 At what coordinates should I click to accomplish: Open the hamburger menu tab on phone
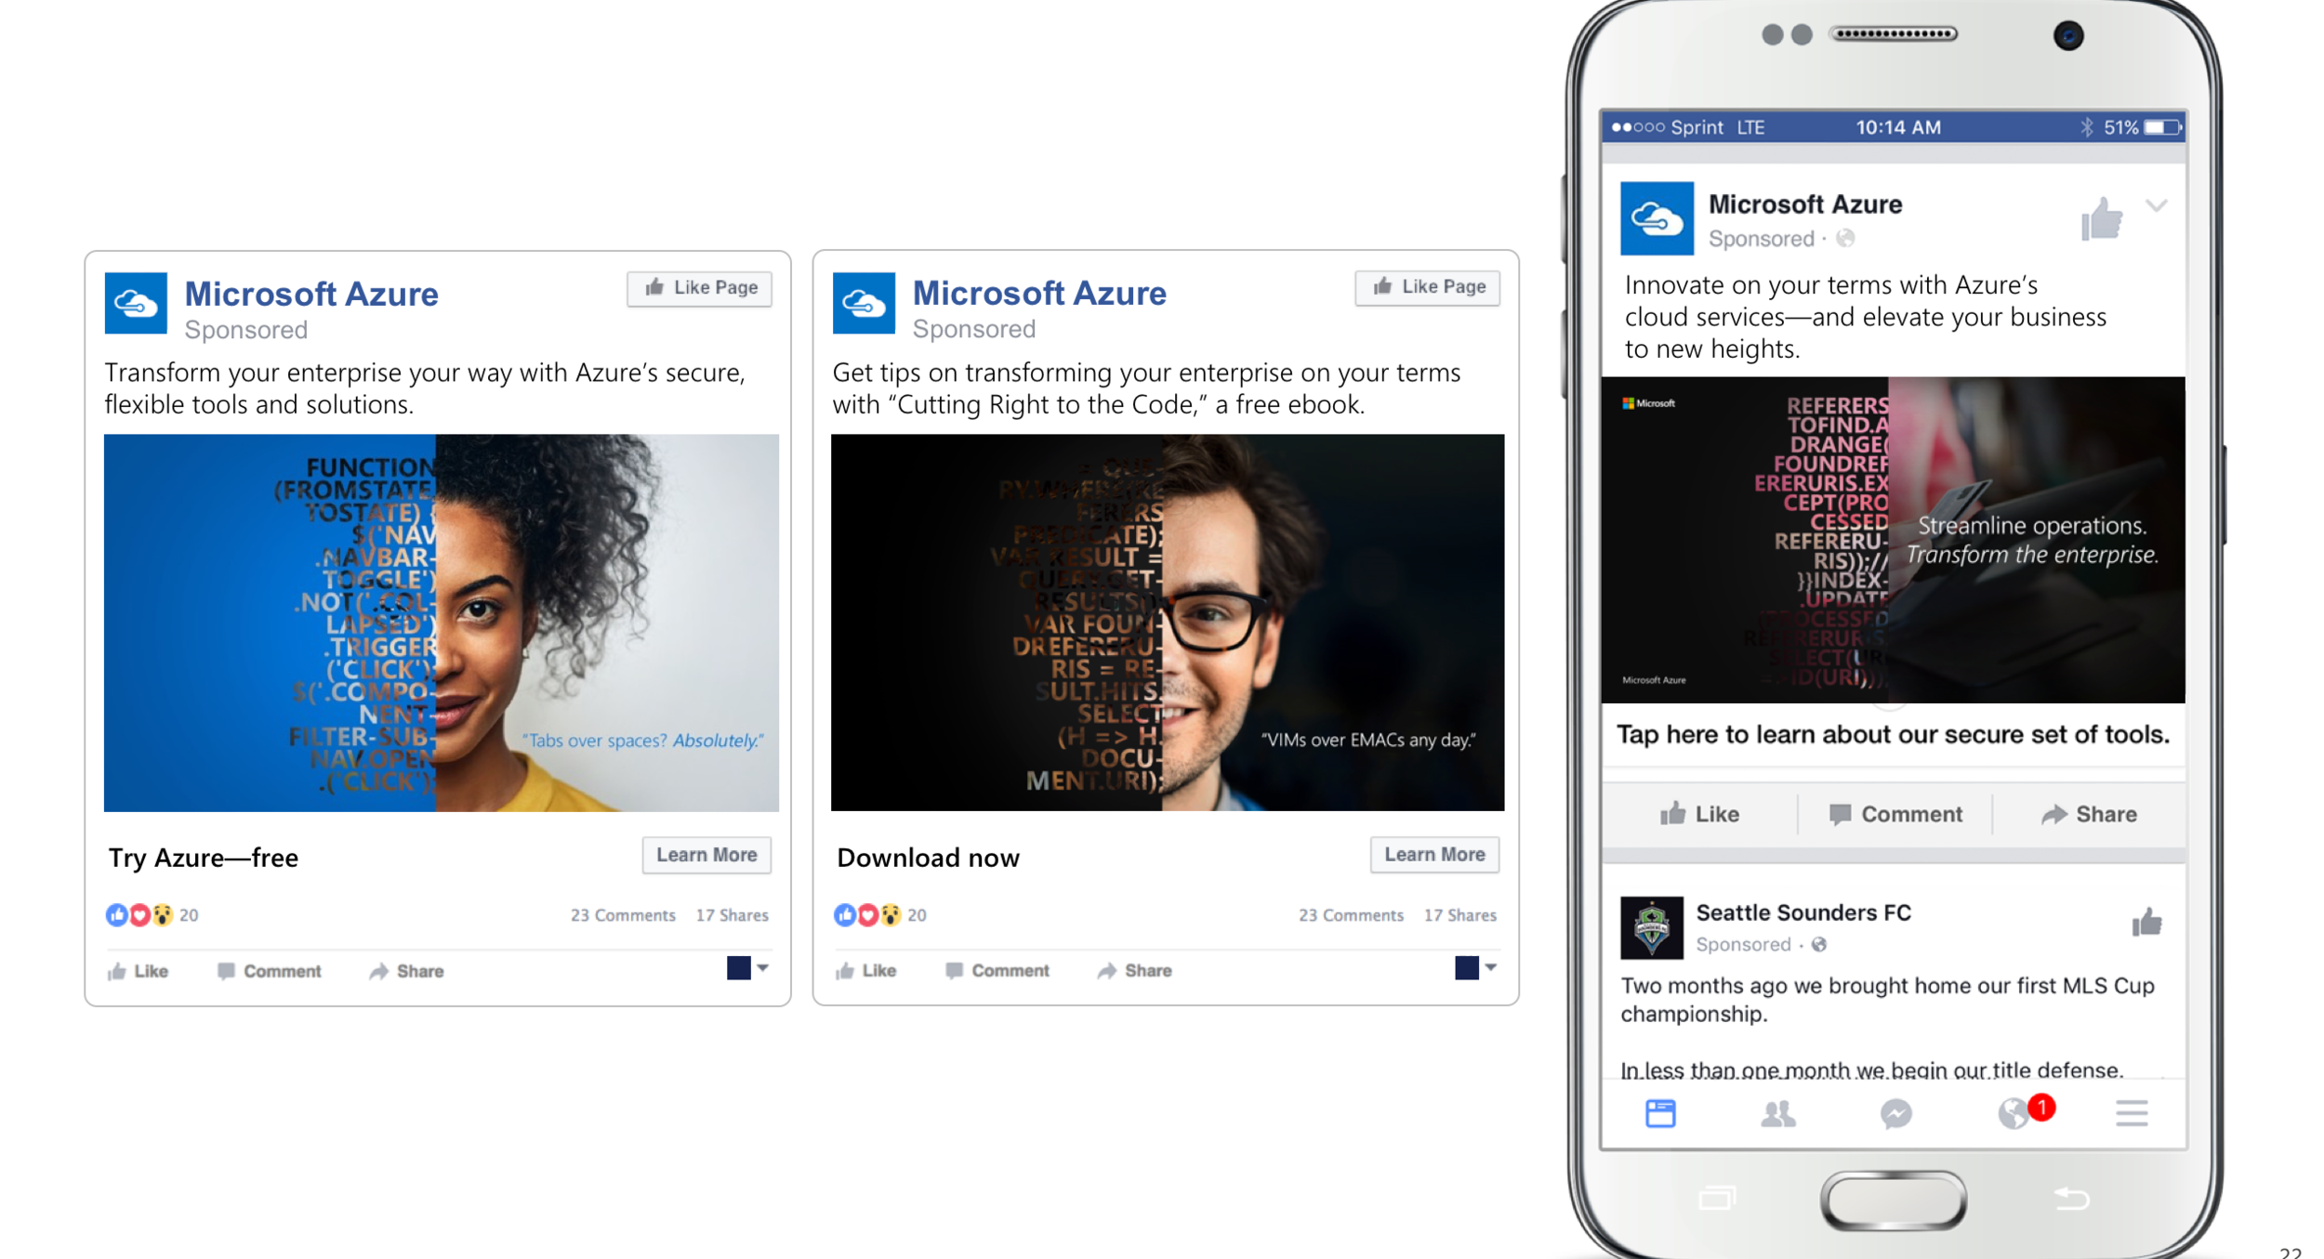(2132, 1113)
